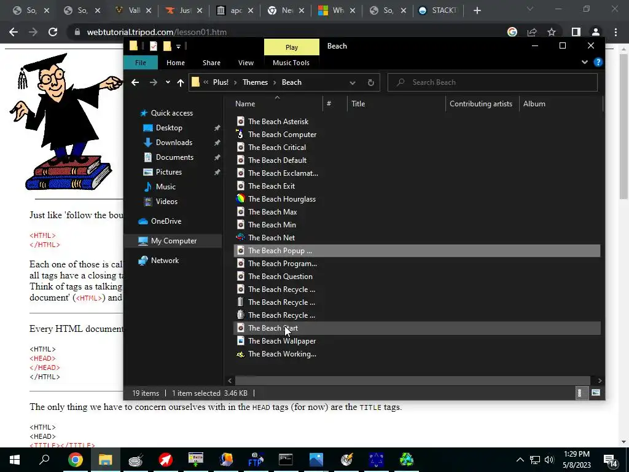Switch to the STACKT Chrome tab

[439, 10]
